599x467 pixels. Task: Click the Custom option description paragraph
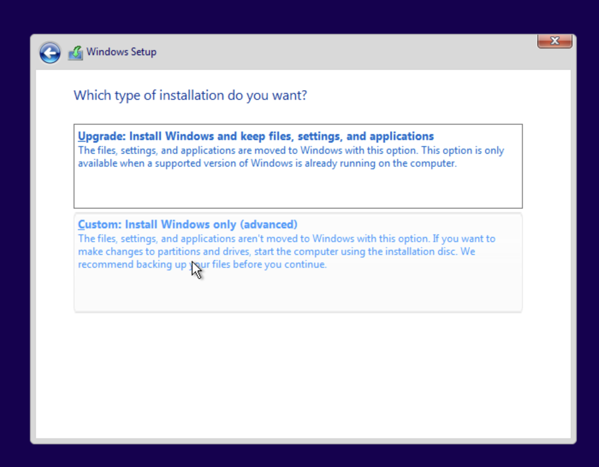[287, 251]
